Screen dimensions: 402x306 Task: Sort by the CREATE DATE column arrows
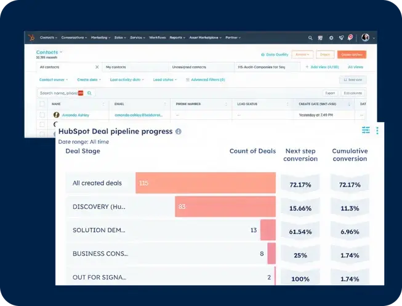coord(349,104)
